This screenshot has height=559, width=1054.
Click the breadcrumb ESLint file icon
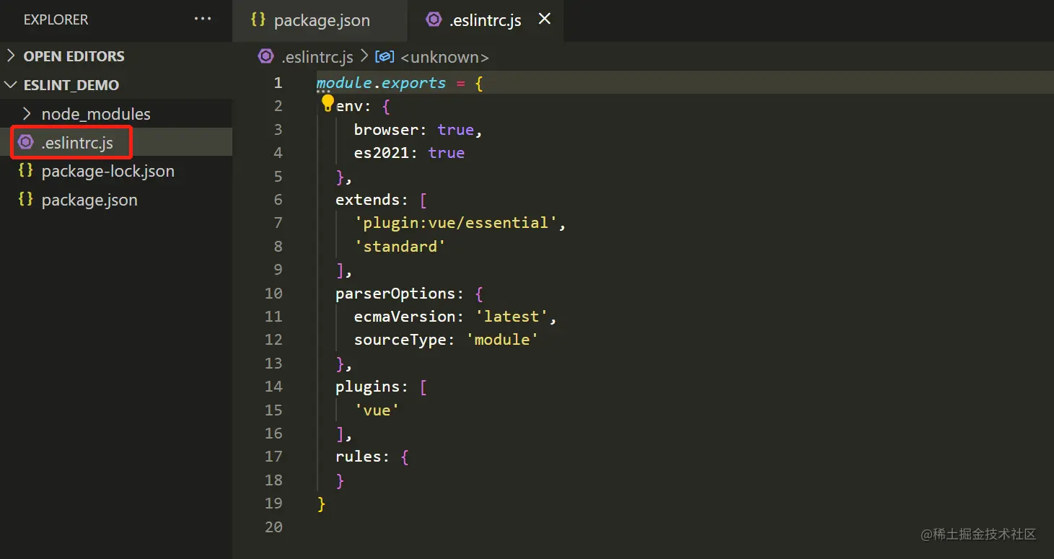[266, 56]
